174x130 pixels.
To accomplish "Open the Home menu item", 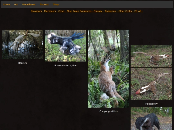I will (x=7, y=4).
